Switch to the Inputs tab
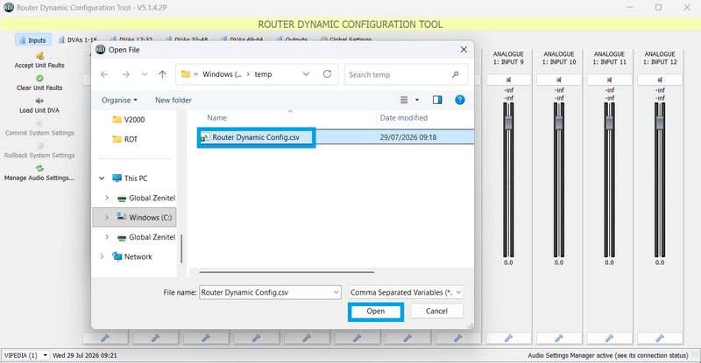This screenshot has height=363, width=701. 33,40
